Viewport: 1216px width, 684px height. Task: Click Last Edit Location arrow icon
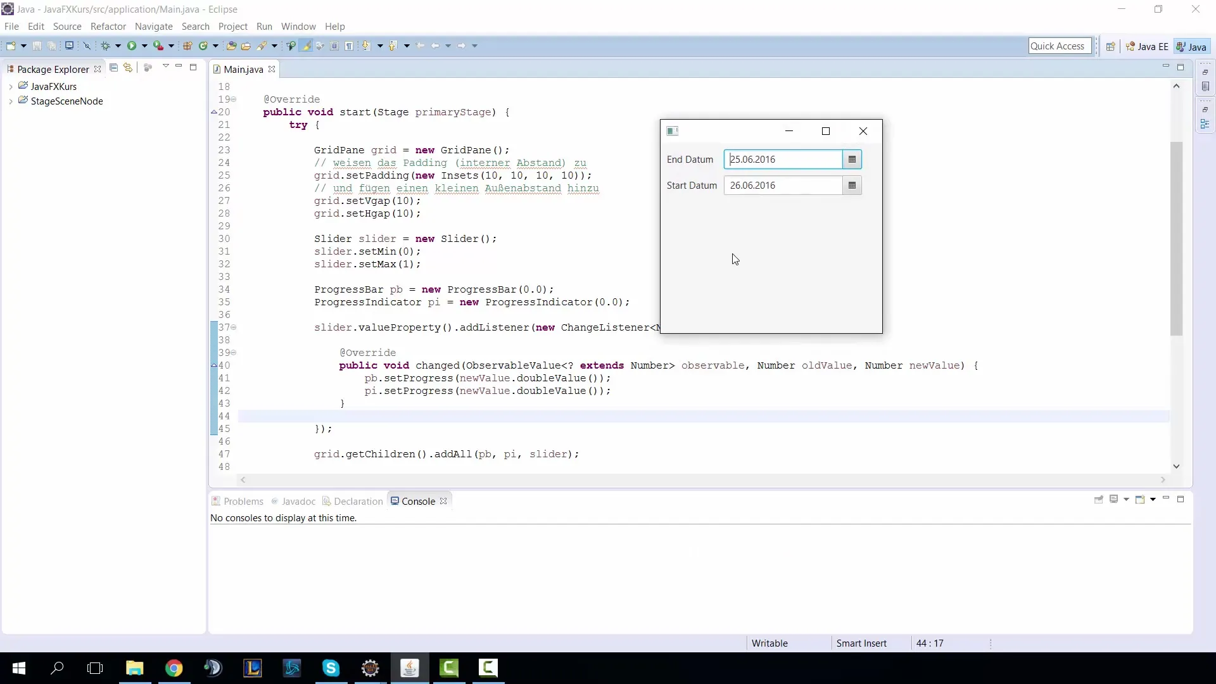pyautogui.click(x=421, y=46)
